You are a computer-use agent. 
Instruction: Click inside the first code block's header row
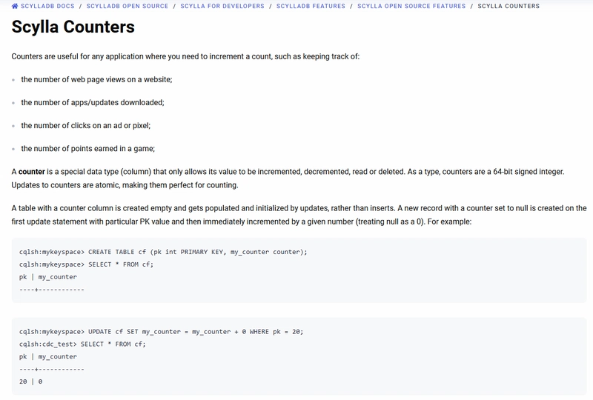coord(47,277)
